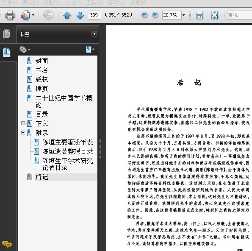Viewport: 252px width, 251px height.
Task: Collapse the 附录 bookmark node
Action: (x=23, y=133)
